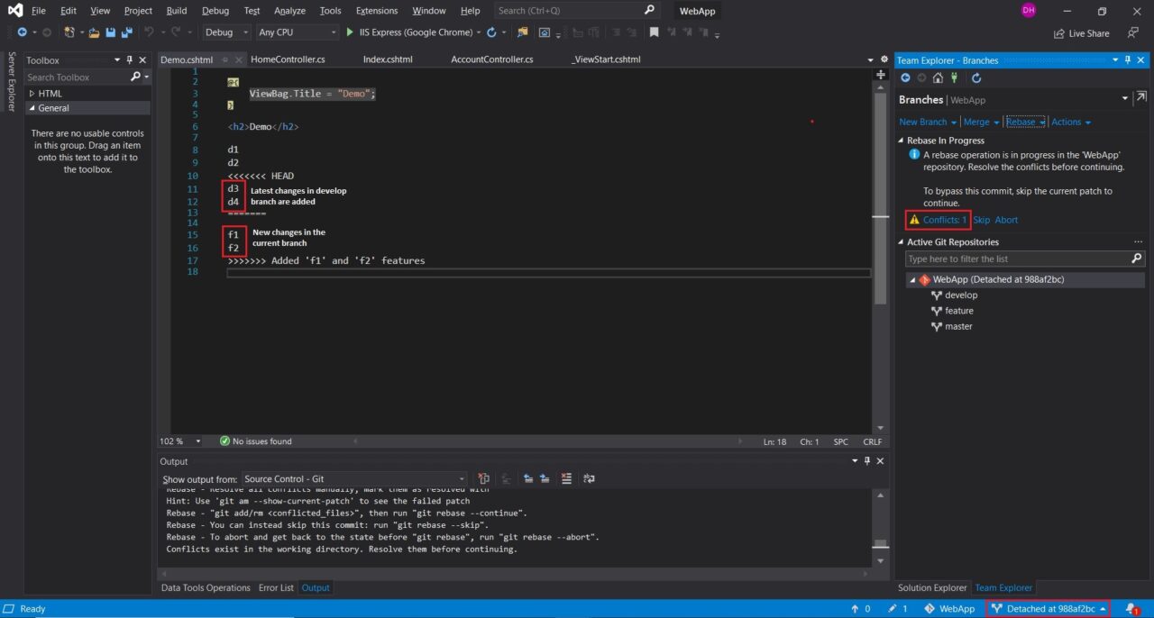1154x618 pixels.
Task: Unpin the Output window
Action: (x=866, y=460)
